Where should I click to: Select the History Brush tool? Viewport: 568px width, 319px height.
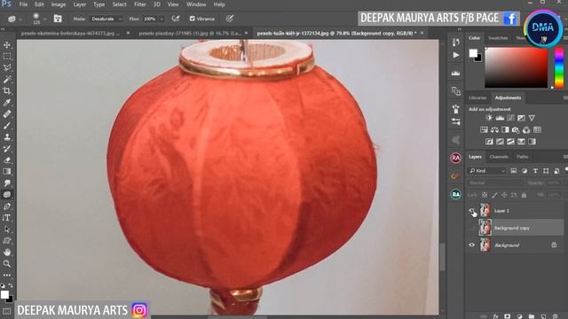[x=7, y=148]
